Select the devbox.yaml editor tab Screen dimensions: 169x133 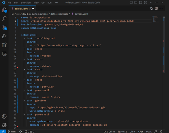22,9
